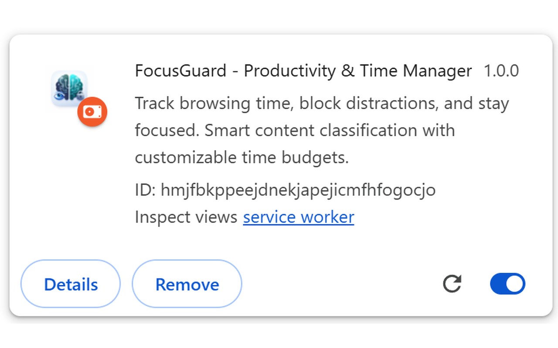558x348 pixels.
Task: Click the "Inspect views" label
Action: click(x=186, y=217)
